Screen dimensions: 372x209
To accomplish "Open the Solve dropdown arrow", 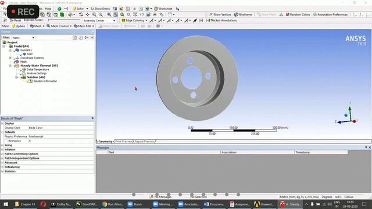I will click(x=87, y=9).
